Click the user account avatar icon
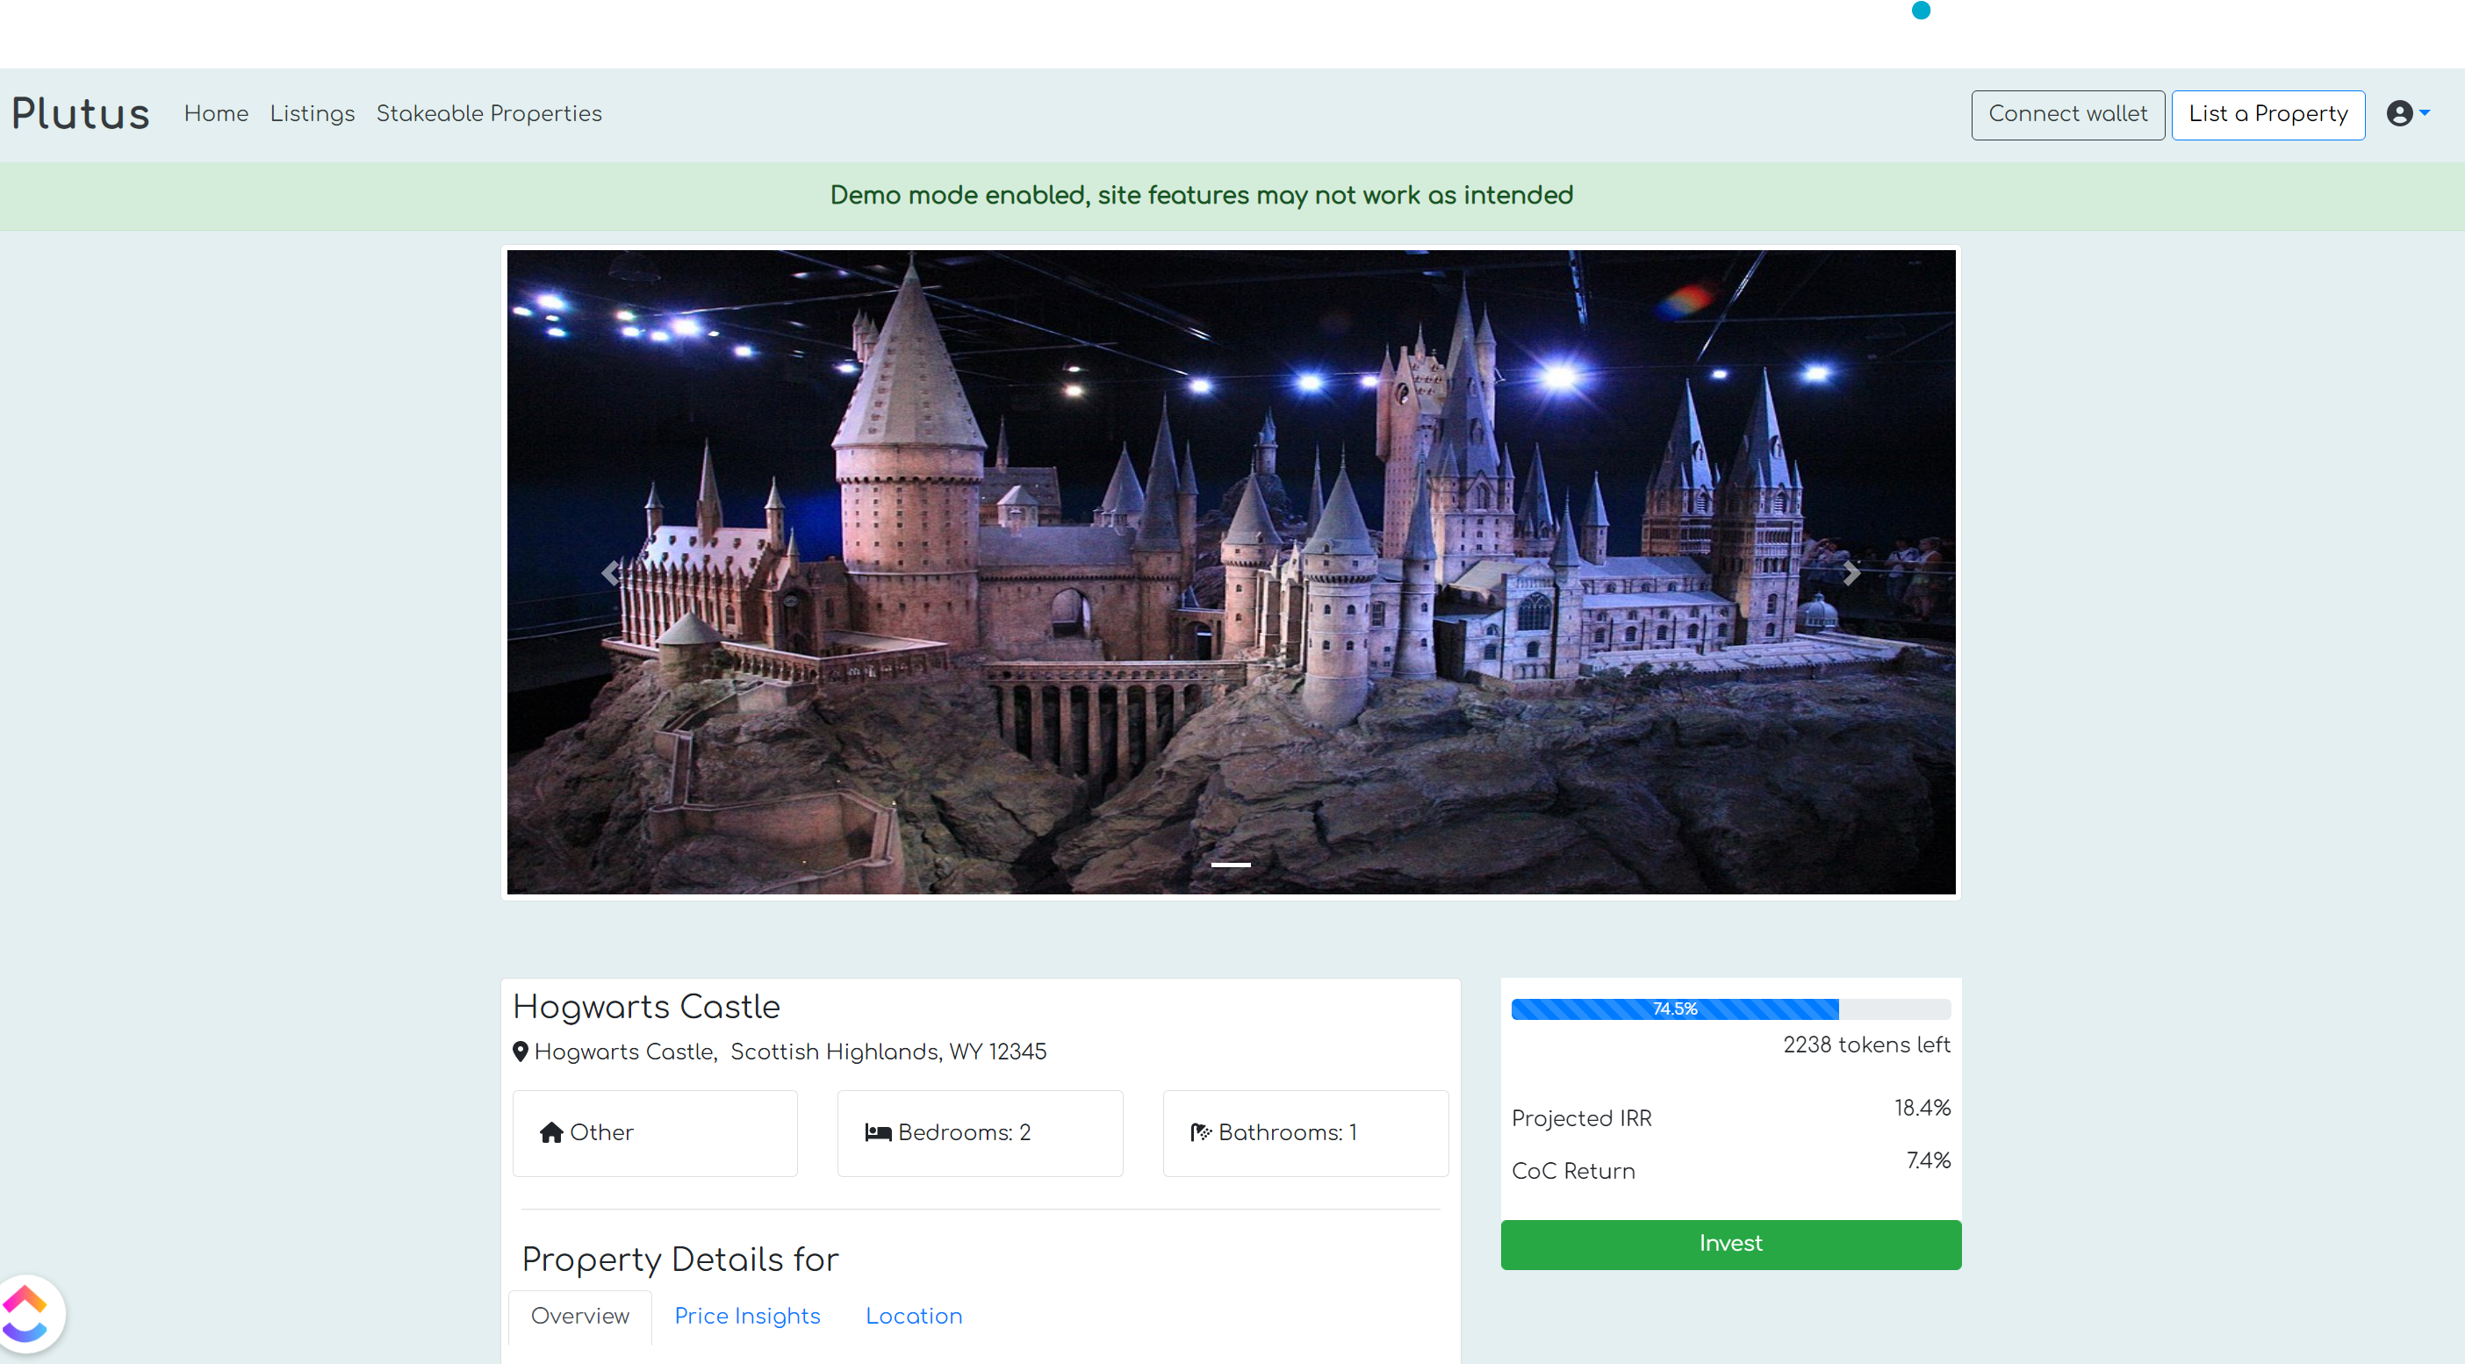 pyautogui.click(x=2399, y=114)
